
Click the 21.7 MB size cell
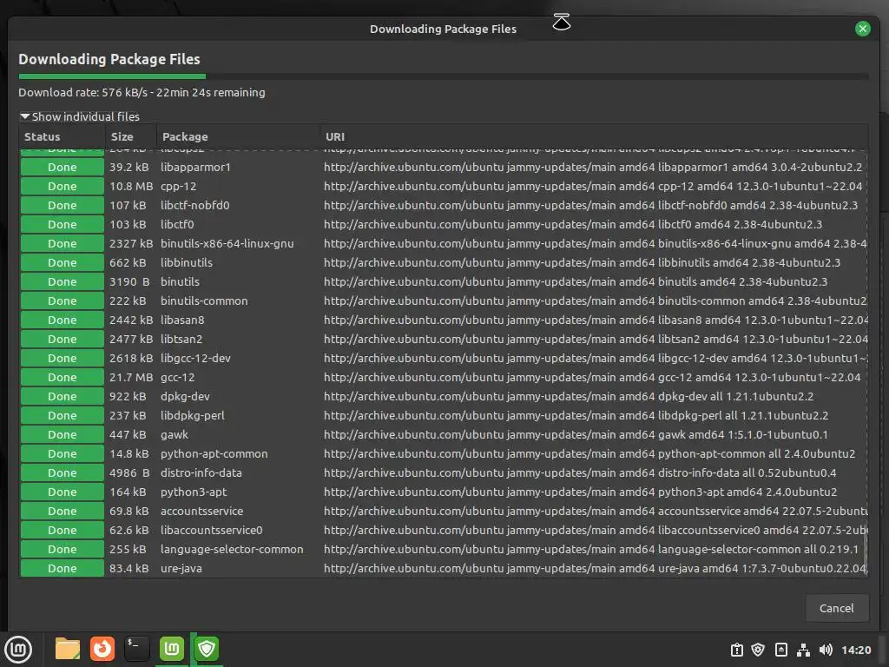pos(131,377)
